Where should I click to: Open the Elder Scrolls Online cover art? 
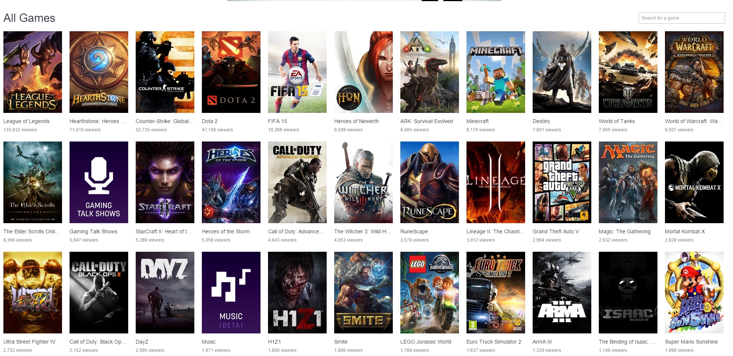coord(33,182)
